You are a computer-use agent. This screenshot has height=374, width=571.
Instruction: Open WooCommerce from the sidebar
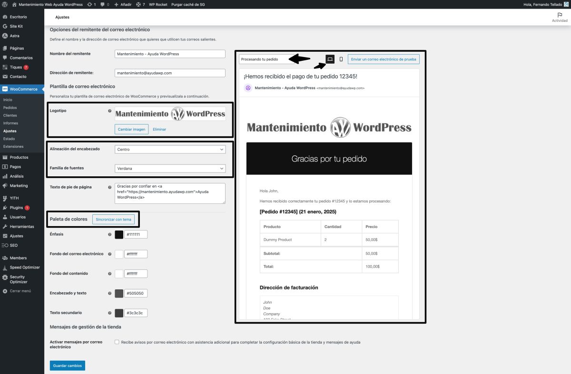click(21, 88)
